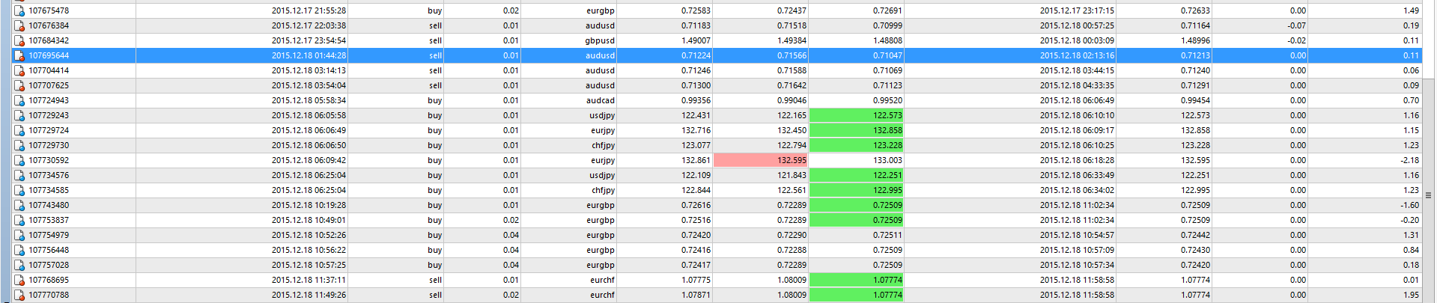Click the order icon beside ticket 107675478

coord(19,10)
